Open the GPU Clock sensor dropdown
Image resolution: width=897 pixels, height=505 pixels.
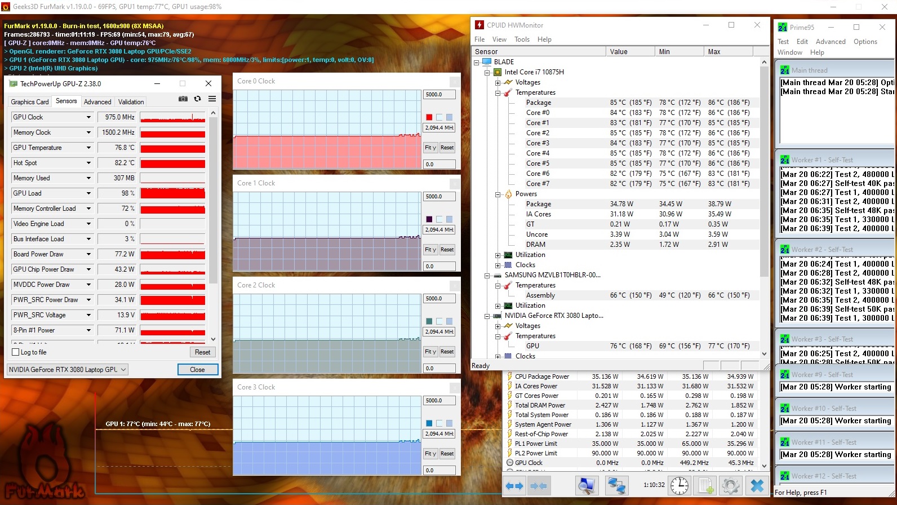pyautogui.click(x=88, y=117)
